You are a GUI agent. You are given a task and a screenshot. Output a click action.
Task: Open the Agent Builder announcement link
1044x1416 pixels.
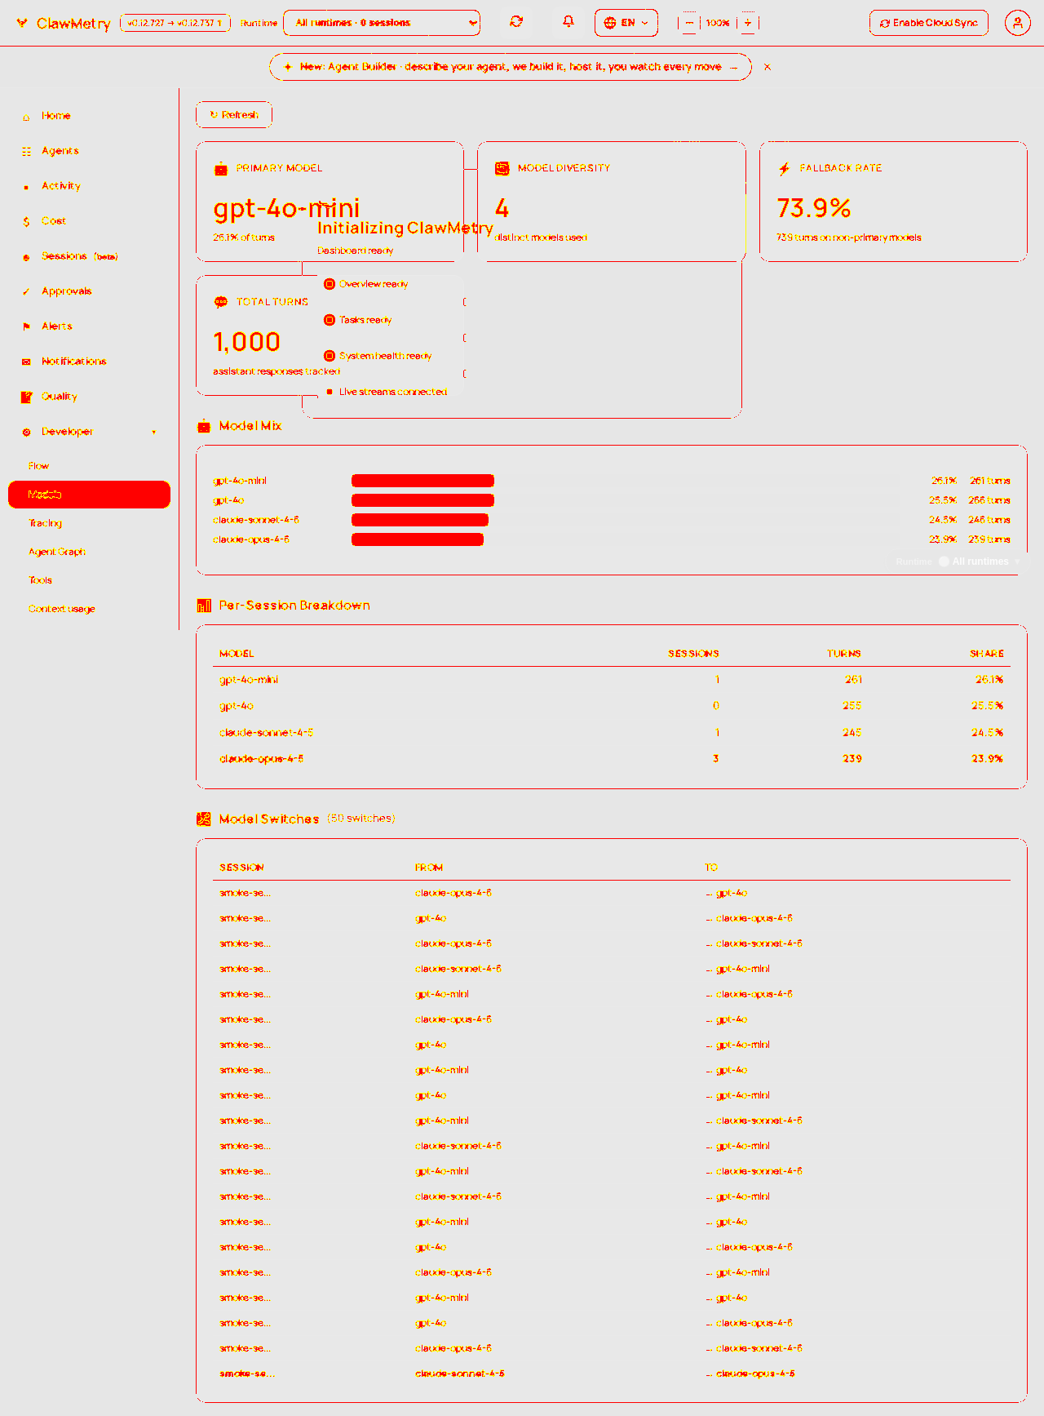511,67
